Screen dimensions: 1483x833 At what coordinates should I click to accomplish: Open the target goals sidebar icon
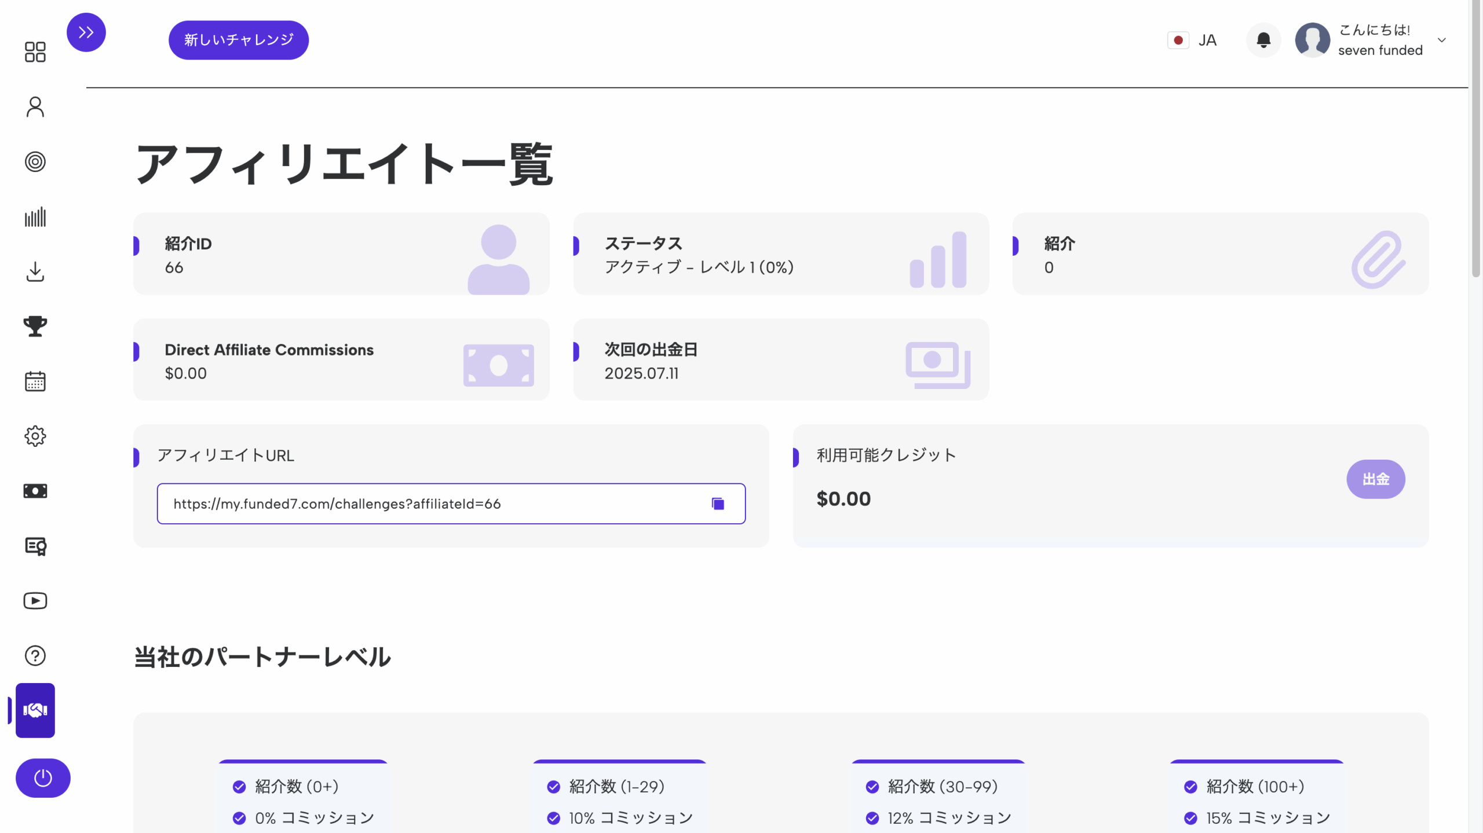pos(35,162)
